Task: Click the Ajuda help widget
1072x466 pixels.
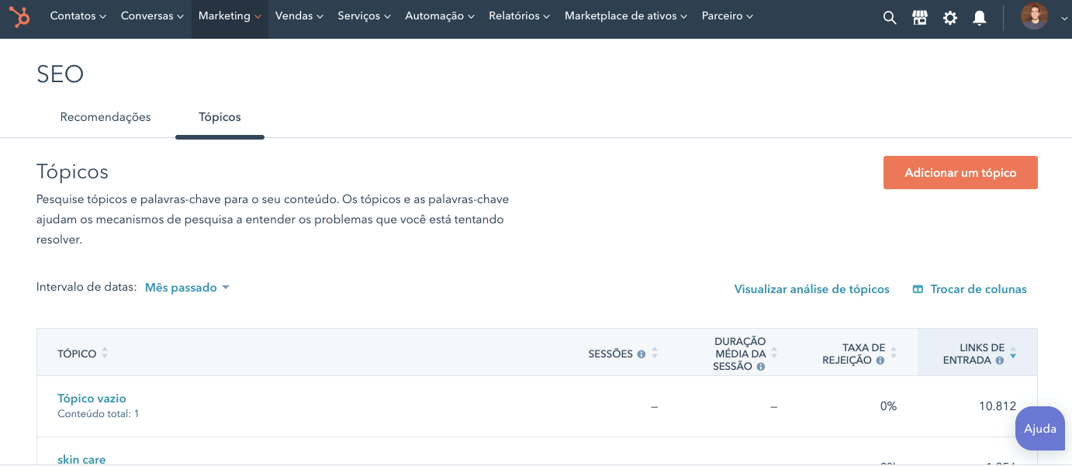Action: pos(1039,428)
